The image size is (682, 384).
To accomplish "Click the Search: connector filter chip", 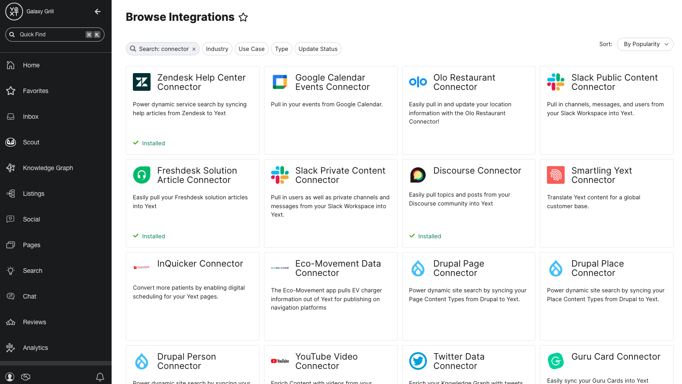I will [162, 49].
